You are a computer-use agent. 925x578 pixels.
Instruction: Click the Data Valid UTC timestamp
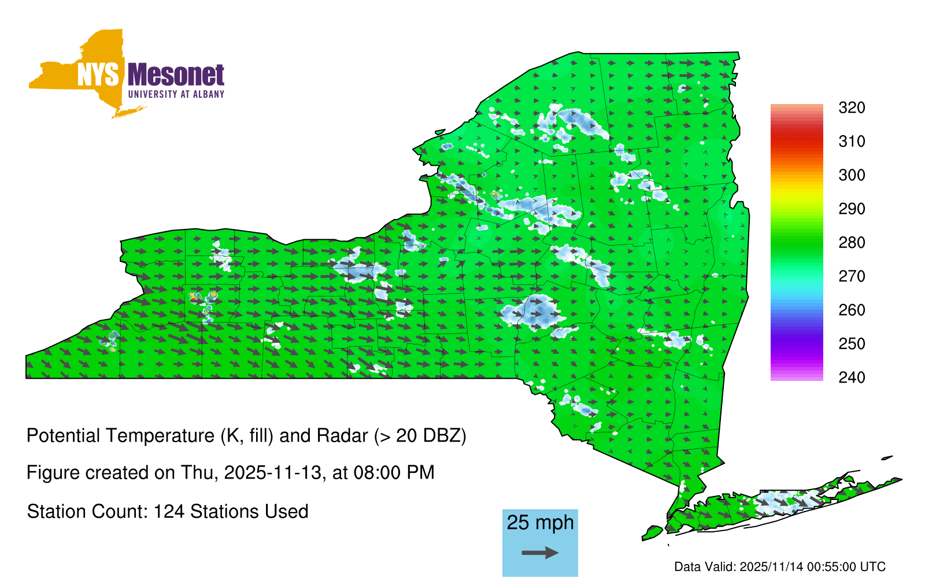pos(779,566)
